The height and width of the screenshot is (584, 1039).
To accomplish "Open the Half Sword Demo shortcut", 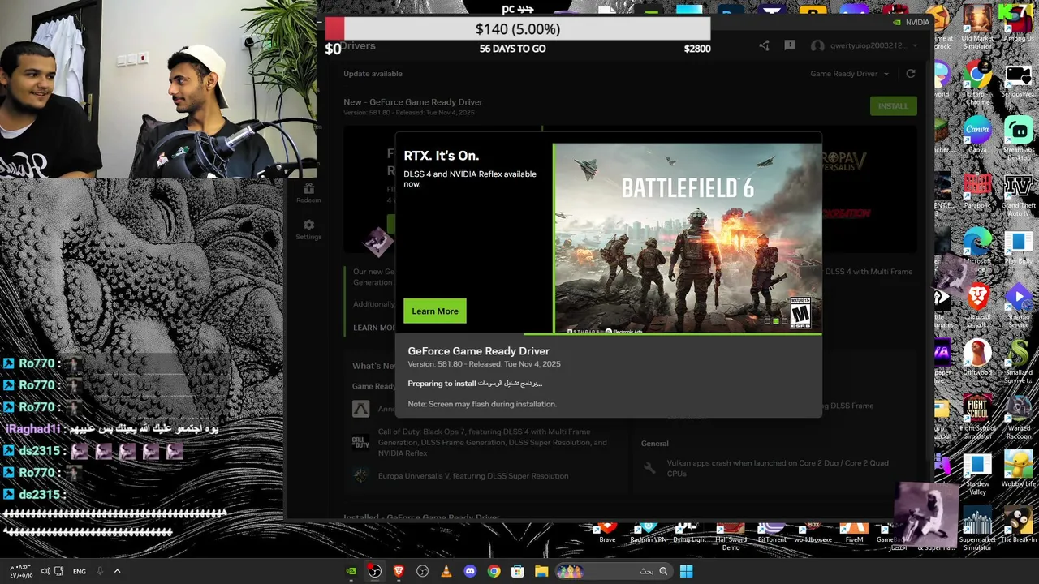I will click(x=731, y=536).
